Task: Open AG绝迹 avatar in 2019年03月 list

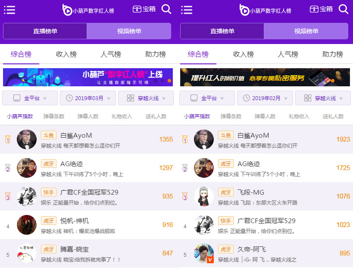Action: [27, 168]
